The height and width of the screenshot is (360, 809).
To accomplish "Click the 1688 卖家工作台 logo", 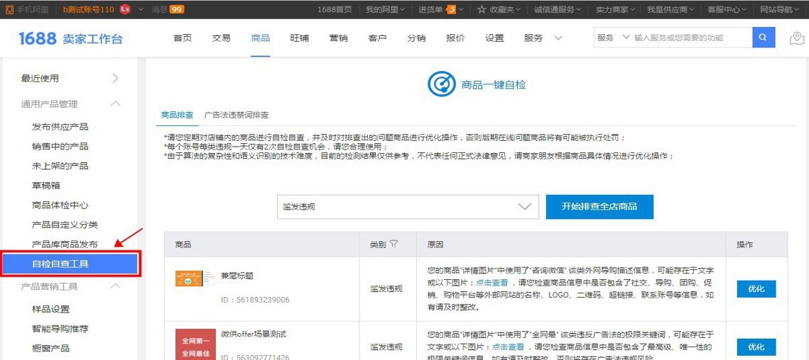I will tap(71, 38).
